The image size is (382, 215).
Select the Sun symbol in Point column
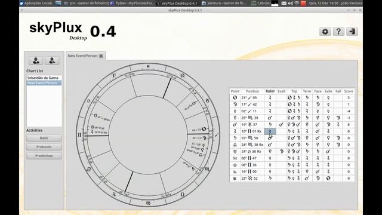[x=235, y=98]
